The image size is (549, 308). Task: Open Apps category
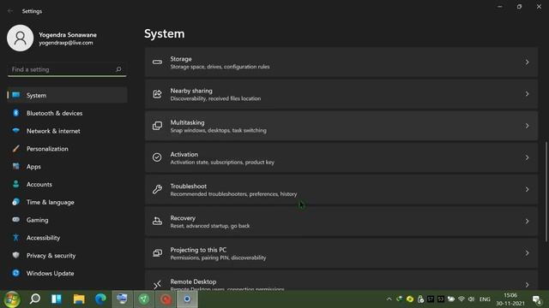[x=67, y=167]
